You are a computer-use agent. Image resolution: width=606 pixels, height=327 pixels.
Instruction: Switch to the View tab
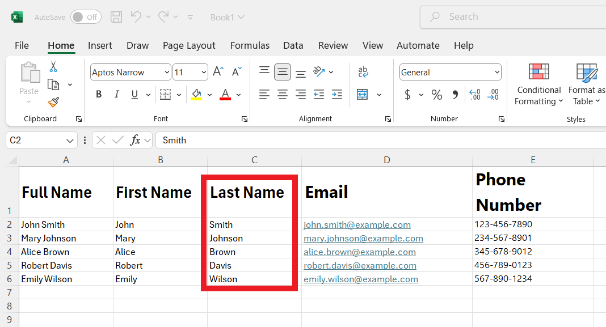[373, 45]
